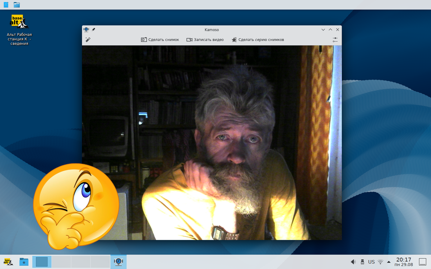
Task: Open Kamoso window menu webcam icon
Action: tap(86, 30)
